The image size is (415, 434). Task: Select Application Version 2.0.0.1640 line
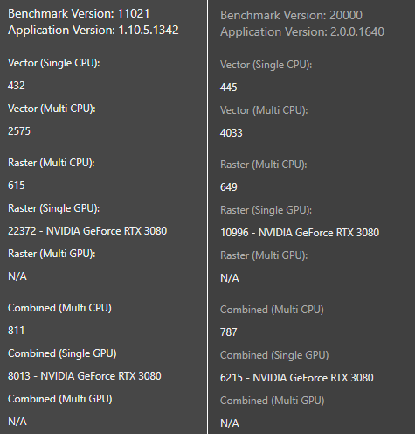point(302,32)
